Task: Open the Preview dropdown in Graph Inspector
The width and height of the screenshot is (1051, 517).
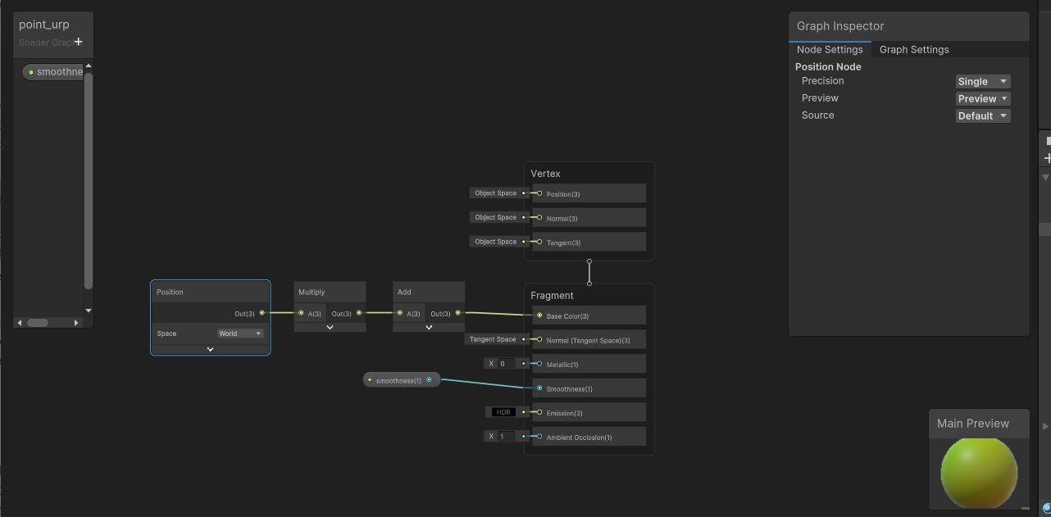Action: [x=982, y=98]
